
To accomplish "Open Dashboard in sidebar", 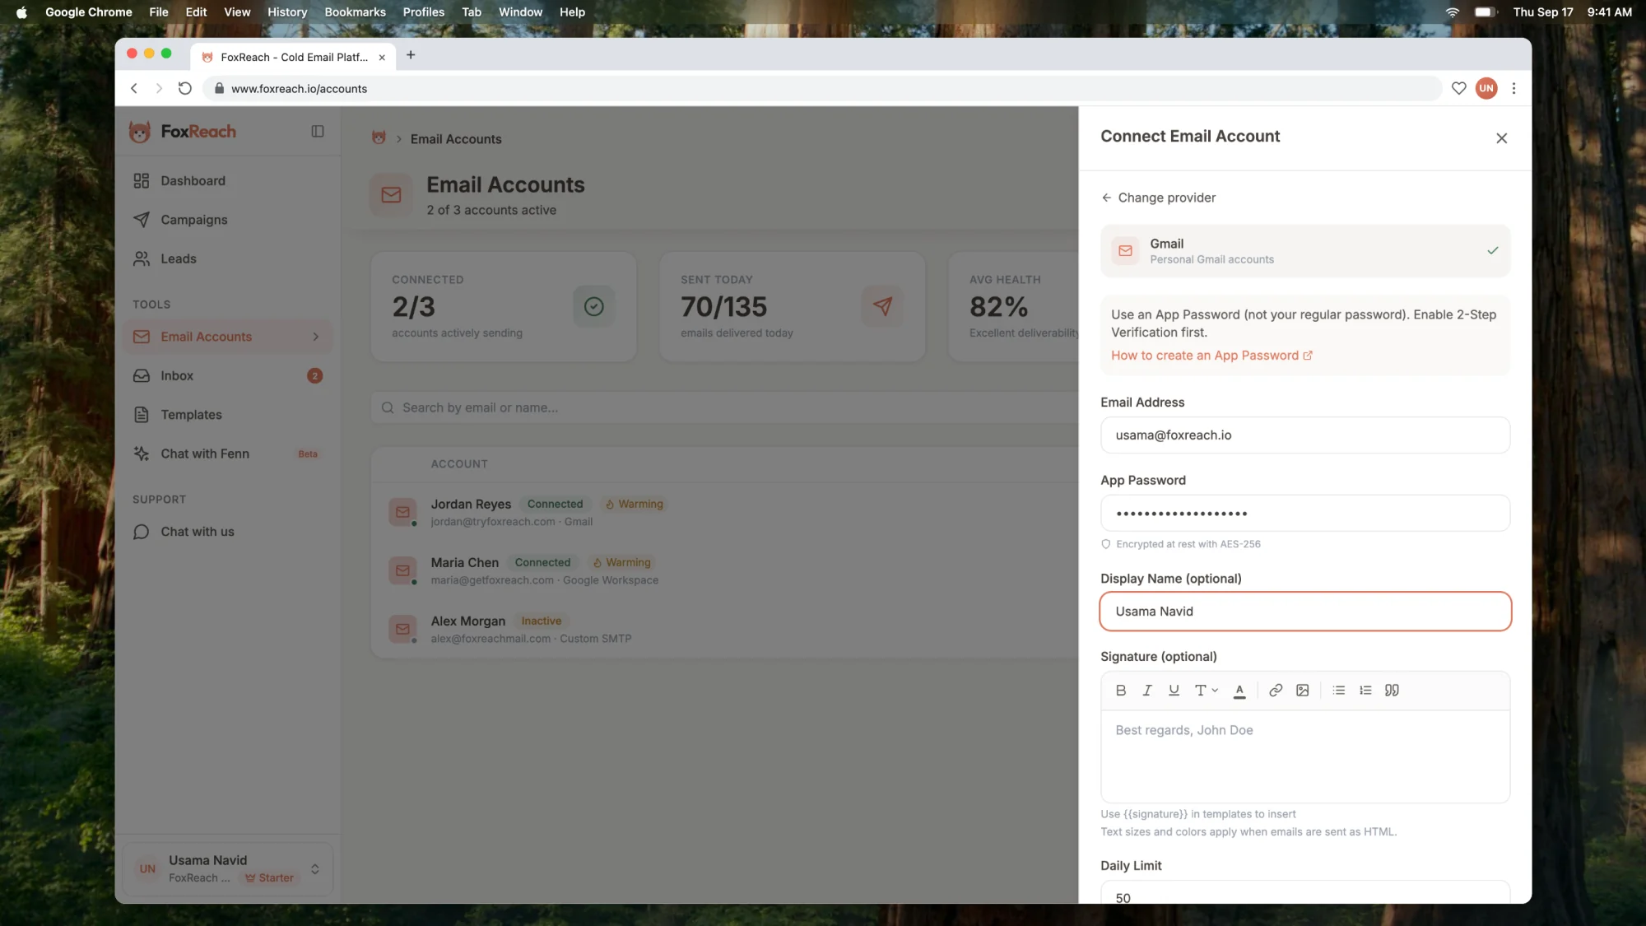I will click(x=228, y=181).
